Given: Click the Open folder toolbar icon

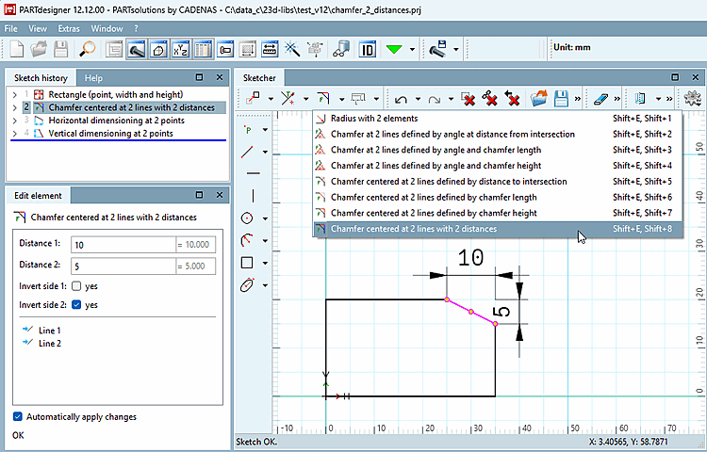Looking at the screenshot, I should click(39, 49).
